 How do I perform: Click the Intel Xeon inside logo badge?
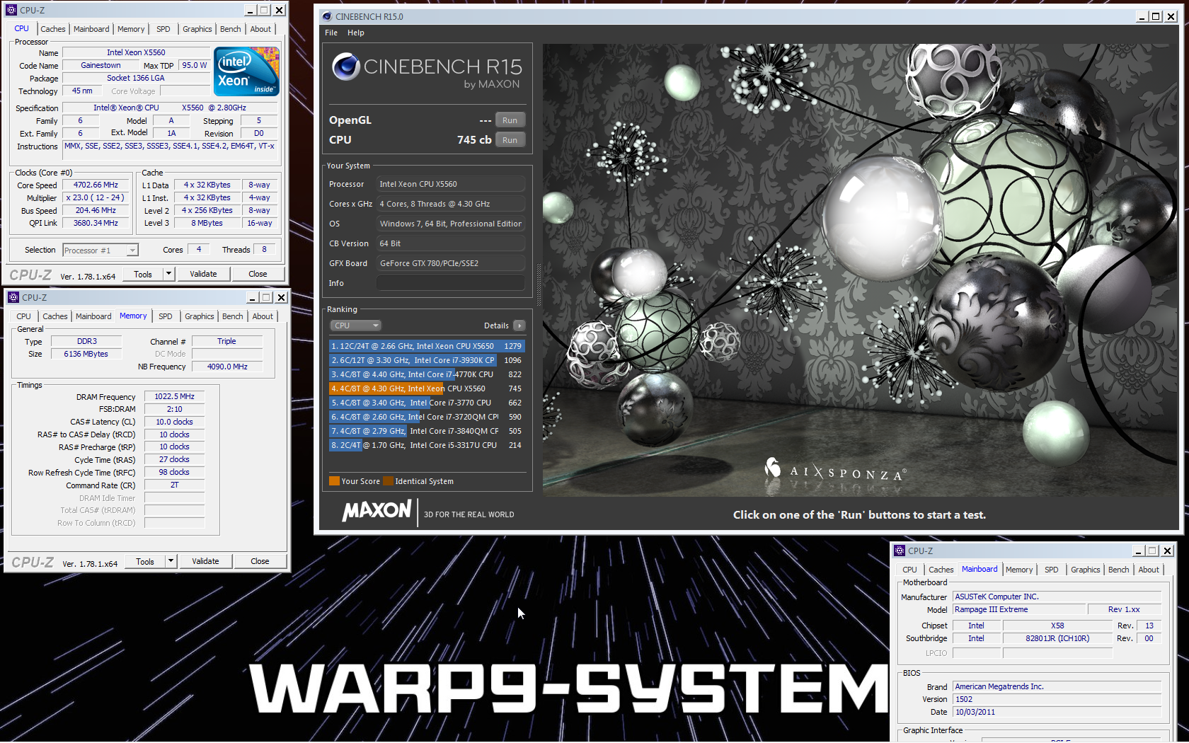[x=246, y=71]
